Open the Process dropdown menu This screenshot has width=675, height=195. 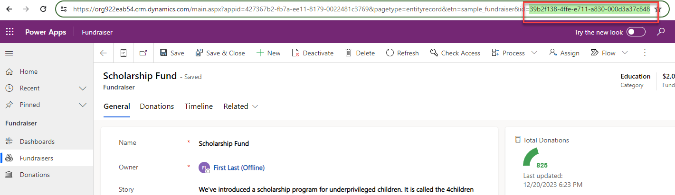pyautogui.click(x=534, y=53)
